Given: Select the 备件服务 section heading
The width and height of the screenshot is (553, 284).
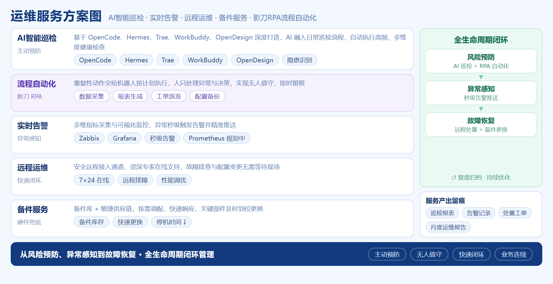Looking at the screenshot, I should [x=33, y=209].
